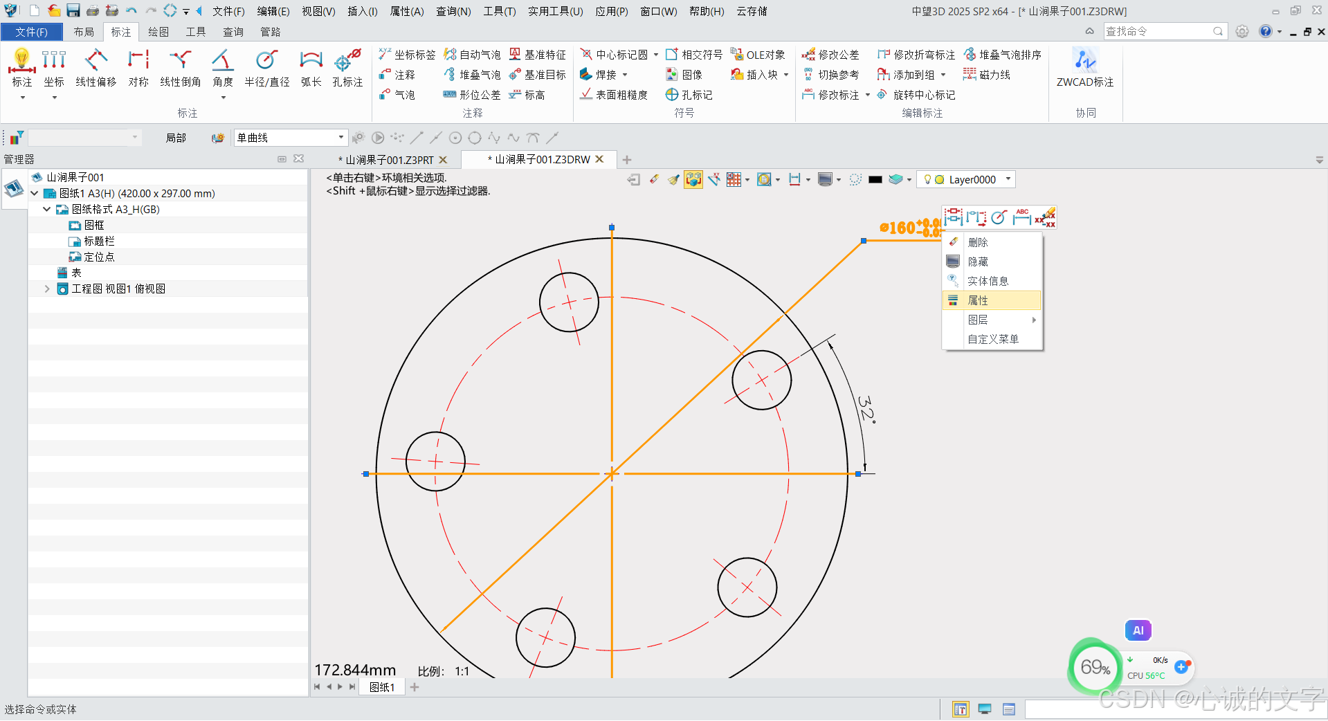Select 标题栏 in the manager tree

(99, 241)
